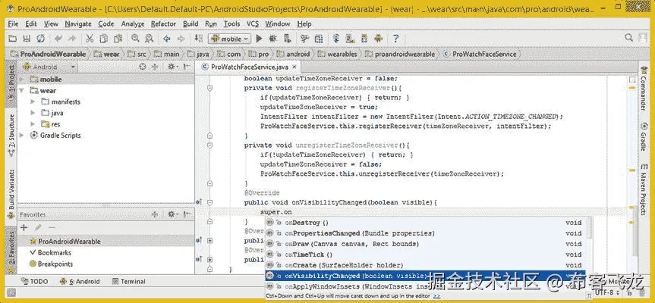
Task: Open the Navigate menu
Action: click(x=78, y=23)
